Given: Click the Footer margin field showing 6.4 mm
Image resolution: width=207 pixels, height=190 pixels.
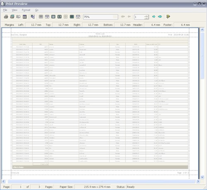Looking at the screenshot, I should (182, 25).
